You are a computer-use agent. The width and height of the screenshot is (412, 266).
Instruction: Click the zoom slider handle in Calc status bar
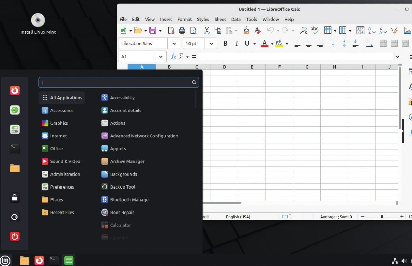tap(382, 217)
